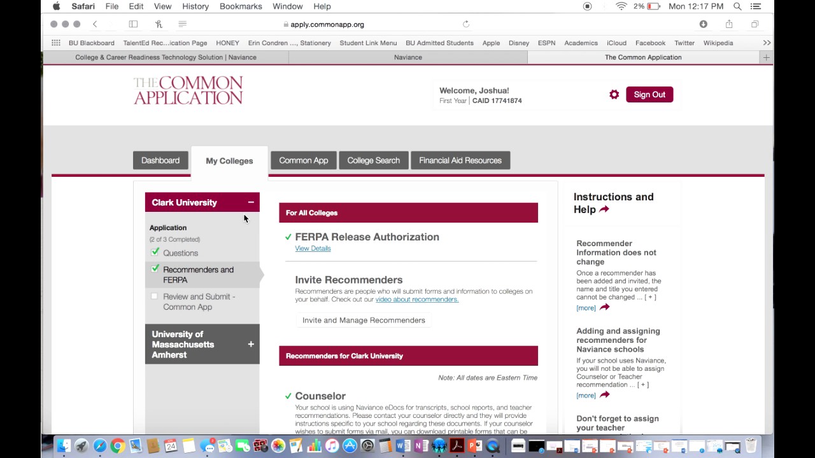The width and height of the screenshot is (815, 458).
Task: Open Instructions and Help arrow
Action: click(x=604, y=209)
